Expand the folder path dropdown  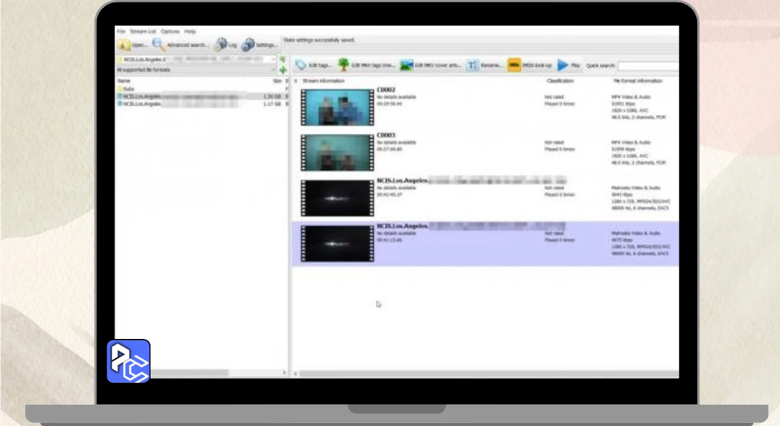pos(274,60)
